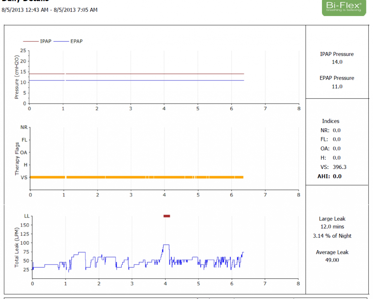The width and height of the screenshot is (373, 299).
Task: Click the Pressure (cmH2O) axis label
Action: [16, 77]
